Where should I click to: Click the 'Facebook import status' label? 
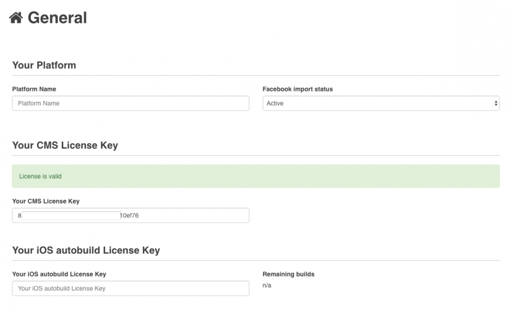coord(297,89)
